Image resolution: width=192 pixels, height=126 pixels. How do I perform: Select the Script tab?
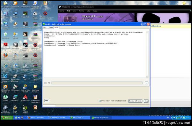point(56,27)
